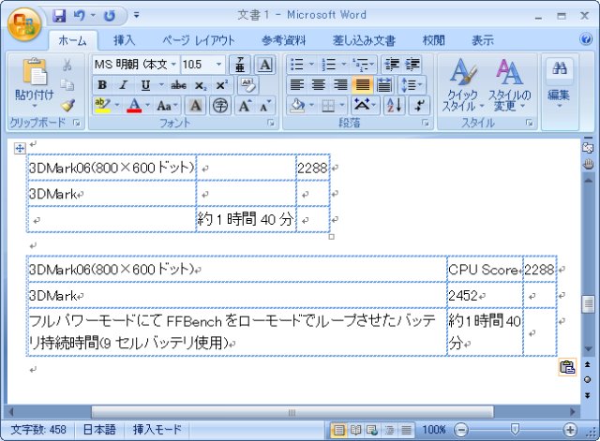Open the multilevel list button
This screenshot has height=441, width=600.
coord(364,65)
